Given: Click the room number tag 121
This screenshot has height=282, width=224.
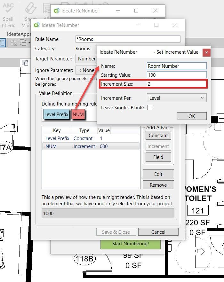Looking at the screenshot, I should point(198,210).
